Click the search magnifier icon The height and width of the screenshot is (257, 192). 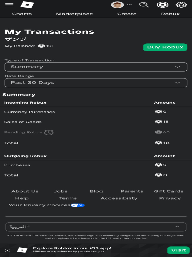pyautogui.click(x=144, y=5)
